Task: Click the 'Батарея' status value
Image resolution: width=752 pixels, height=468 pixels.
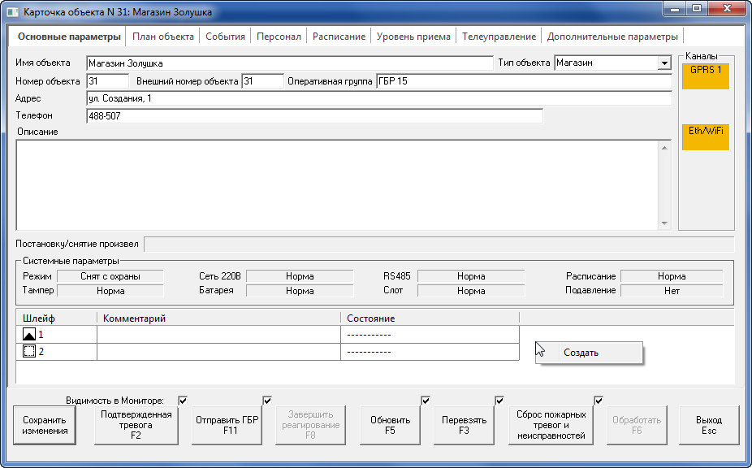Action: coord(300,290)
